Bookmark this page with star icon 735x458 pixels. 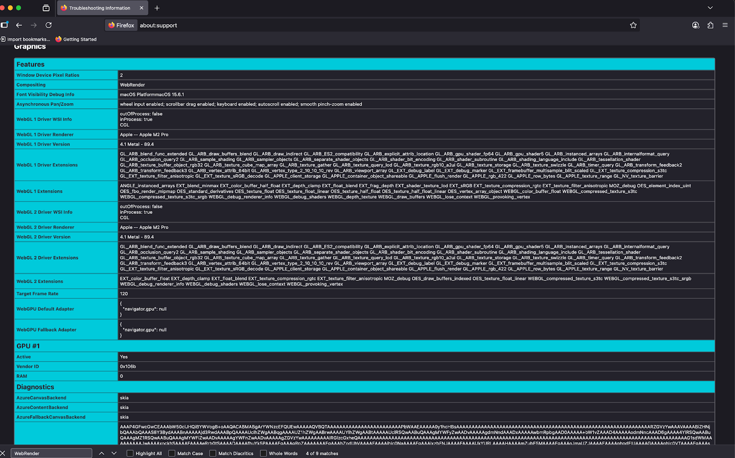pyautogui.click(x=633, y=25)
